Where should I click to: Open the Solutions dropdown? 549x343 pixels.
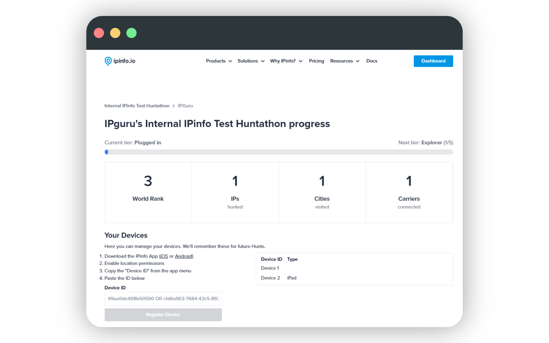click(x=251, y=61)
